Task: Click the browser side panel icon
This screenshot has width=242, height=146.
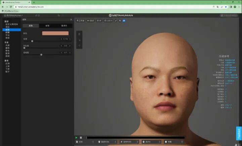Action: pos(231,7)
